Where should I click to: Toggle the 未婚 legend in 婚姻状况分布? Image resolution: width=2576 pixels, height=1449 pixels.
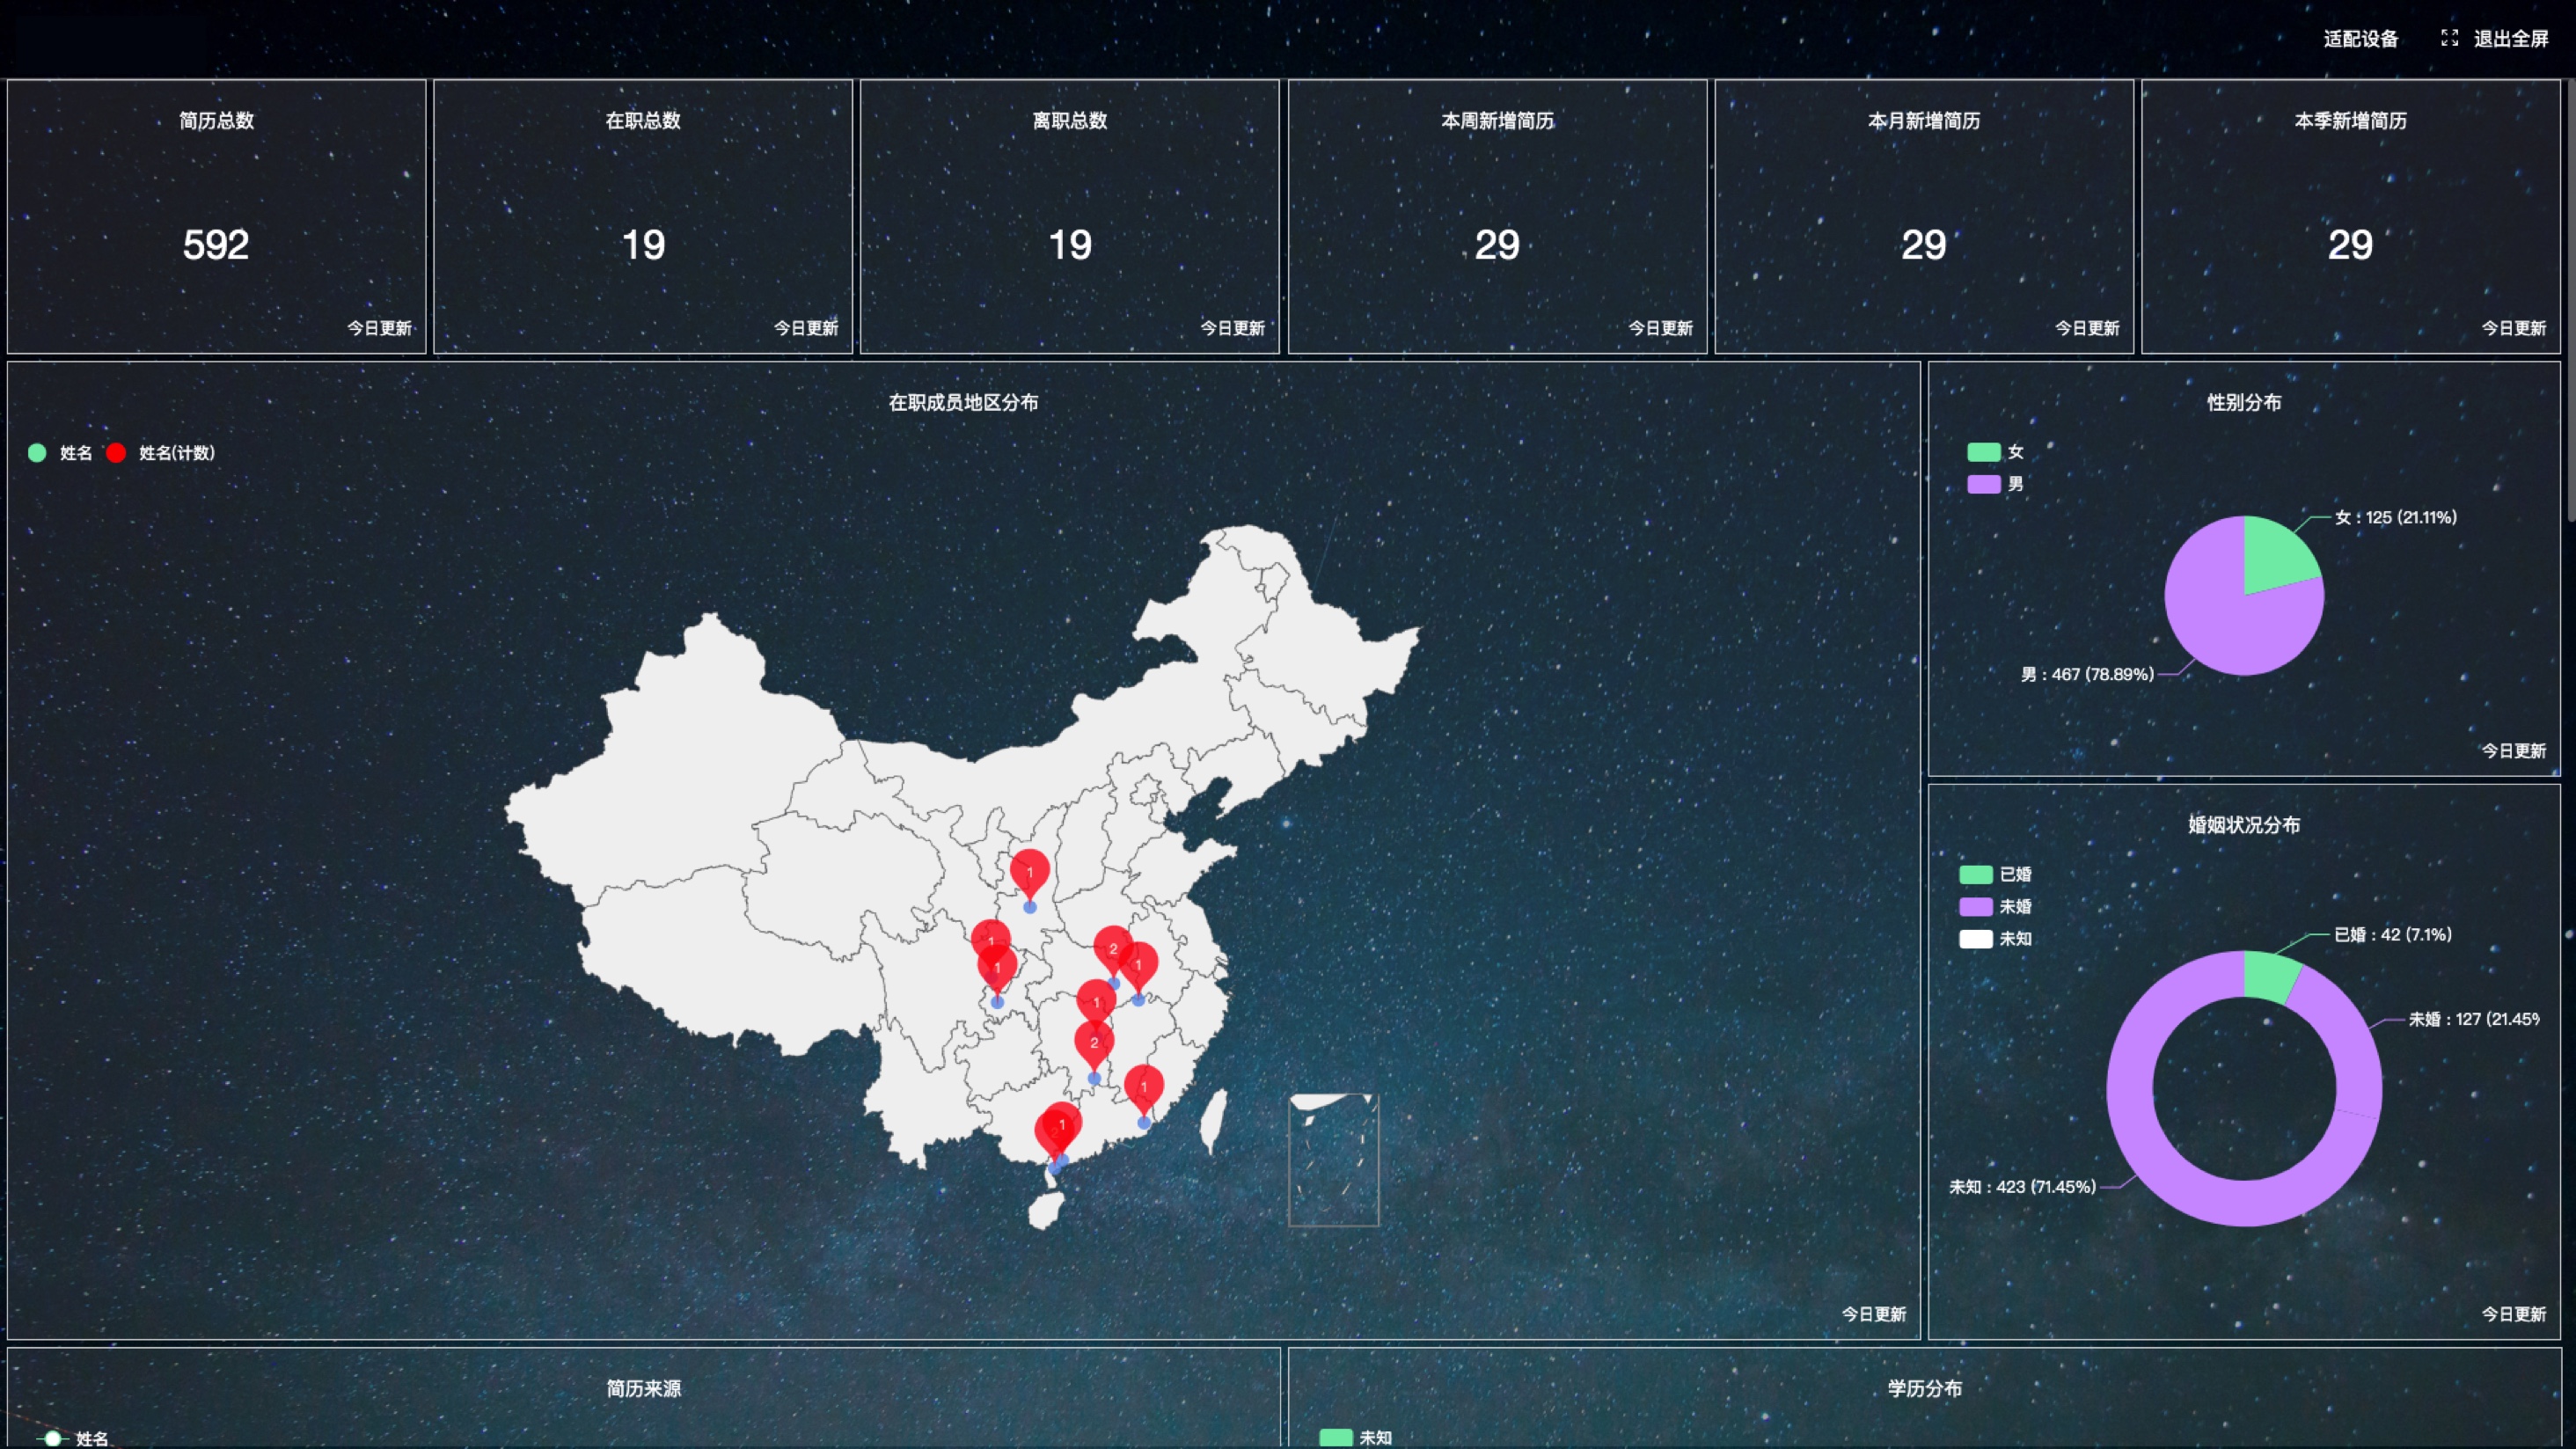tap(1996, 906)
